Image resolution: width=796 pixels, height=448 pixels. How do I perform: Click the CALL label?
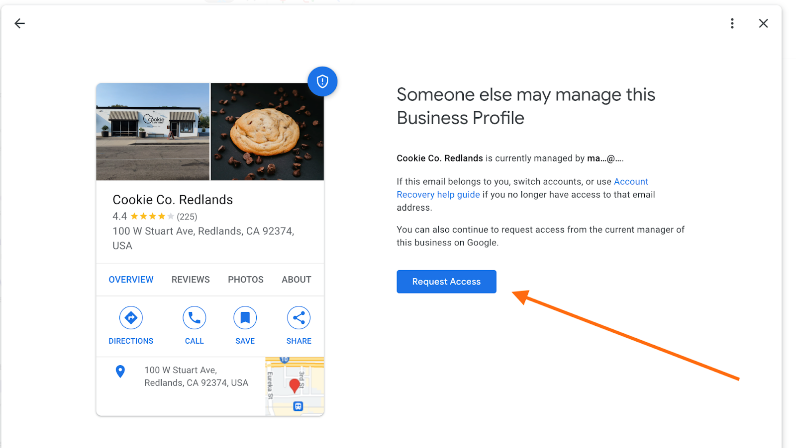tap(194, 341)
